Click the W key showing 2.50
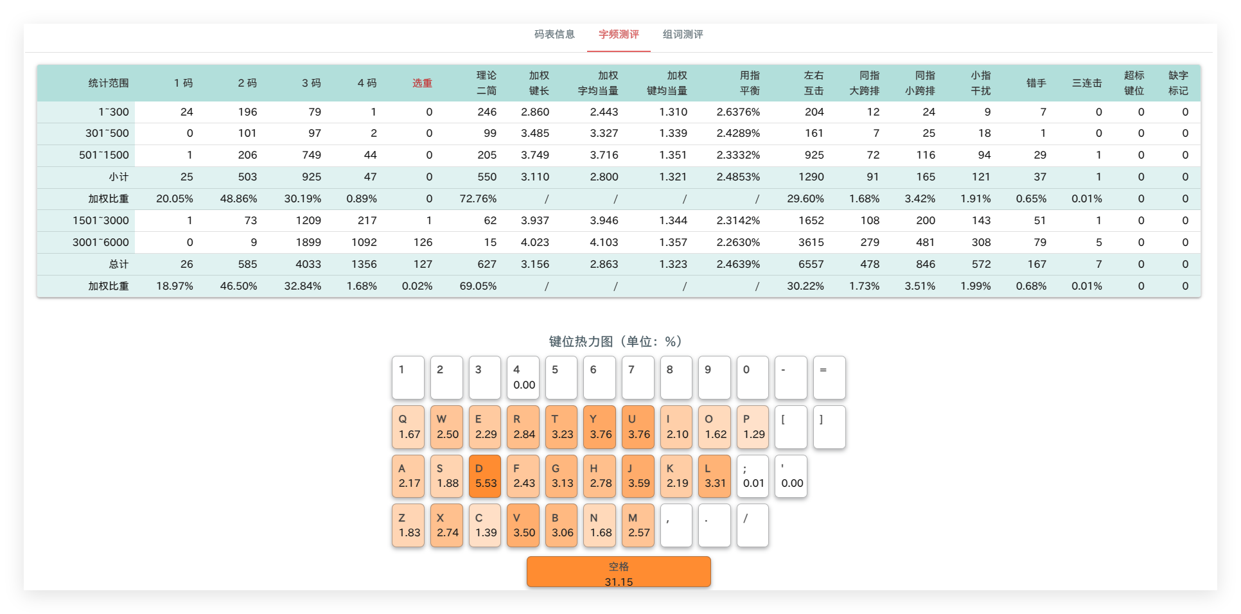The image size is (1241, 614). [446, 427]
